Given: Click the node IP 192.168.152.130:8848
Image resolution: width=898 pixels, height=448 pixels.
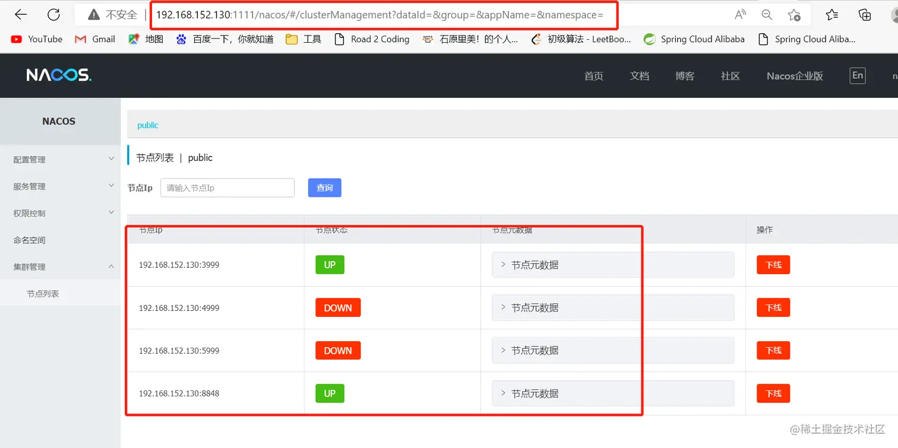Looking at the screenshot, I should click(x=179, y=393).
